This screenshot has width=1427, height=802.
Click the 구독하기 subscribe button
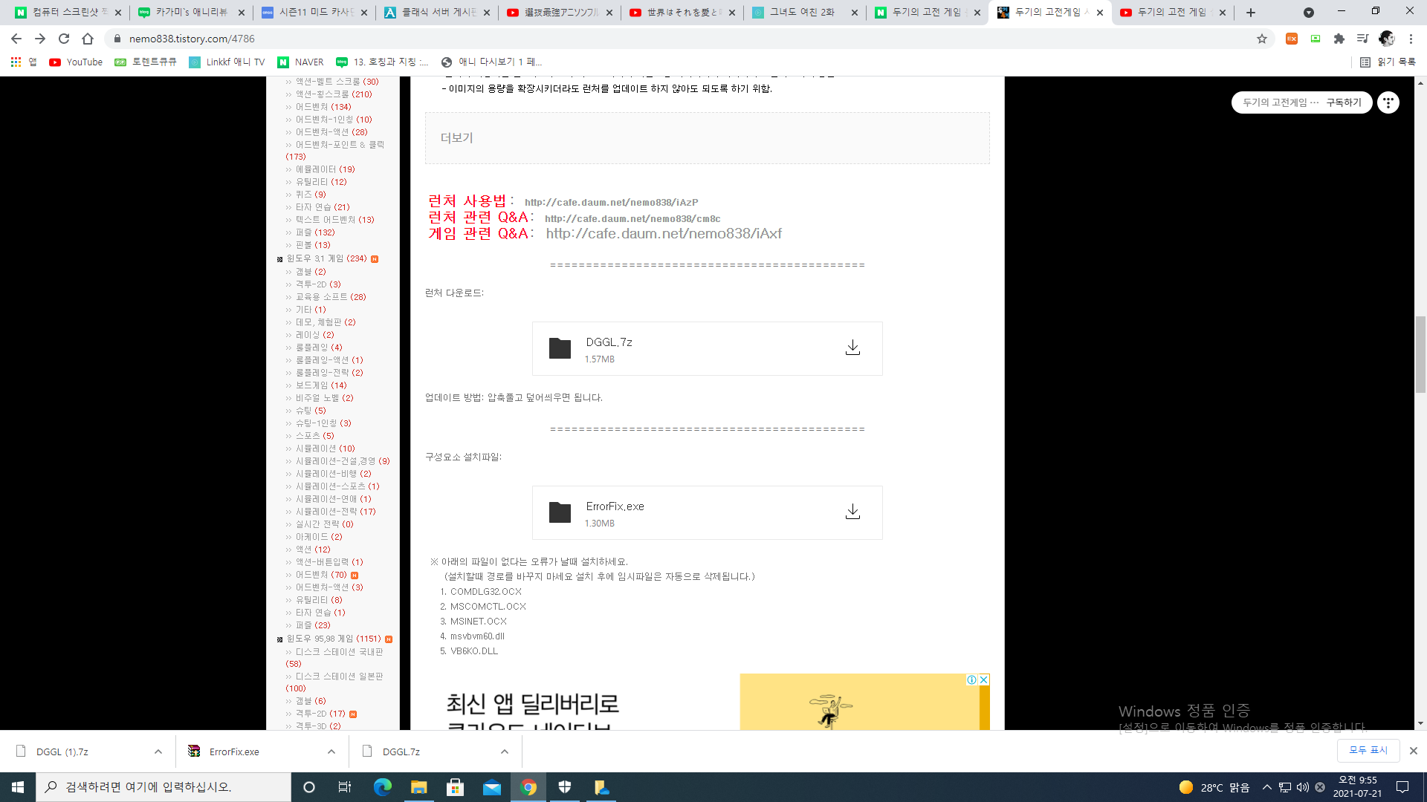tap(1344, 102)
